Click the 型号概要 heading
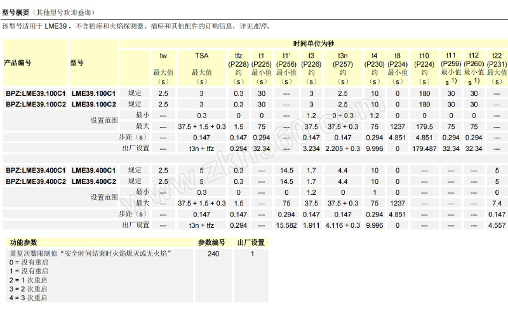 point(15,13)
